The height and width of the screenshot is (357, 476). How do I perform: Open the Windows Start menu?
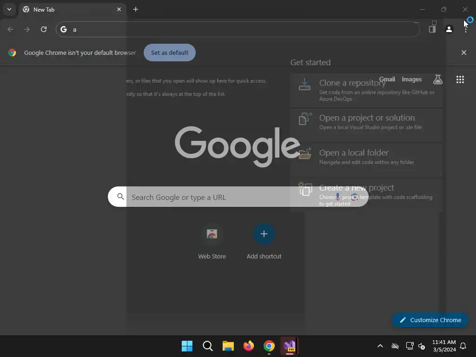[x=187, y=346]
